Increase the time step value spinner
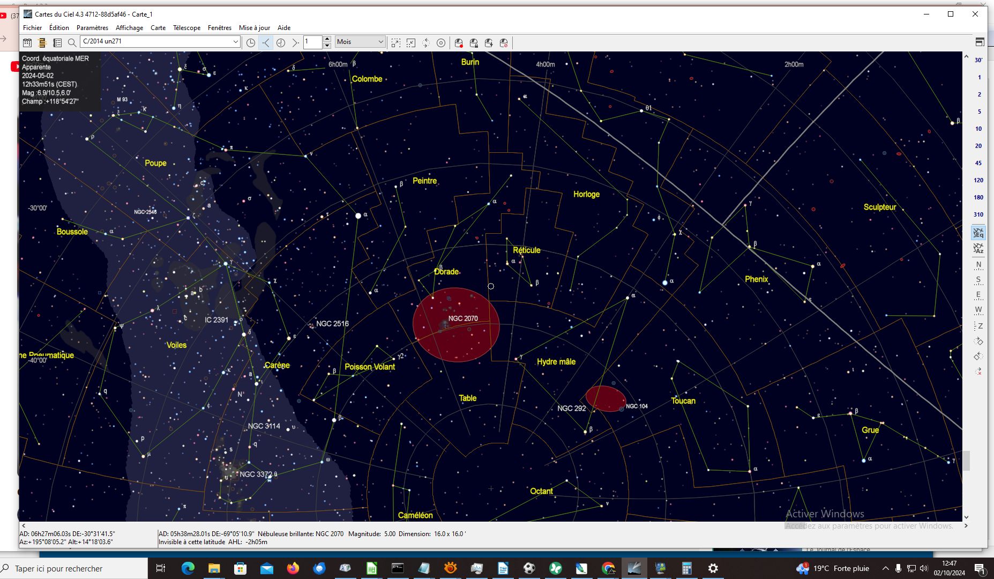The image size is (994, 579). point(327,39)
